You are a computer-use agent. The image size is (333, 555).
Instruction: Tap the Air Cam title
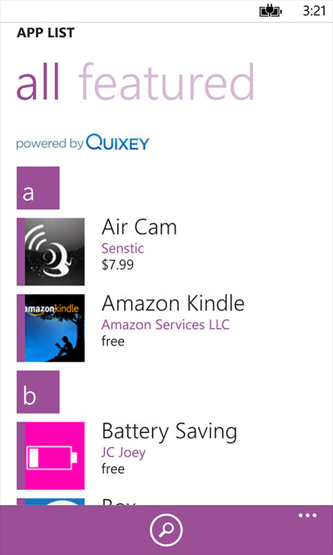coord(139,228)
